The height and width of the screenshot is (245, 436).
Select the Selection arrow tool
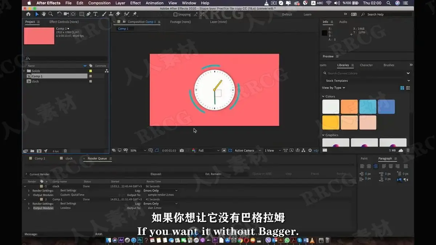click(x=37, y=14)
